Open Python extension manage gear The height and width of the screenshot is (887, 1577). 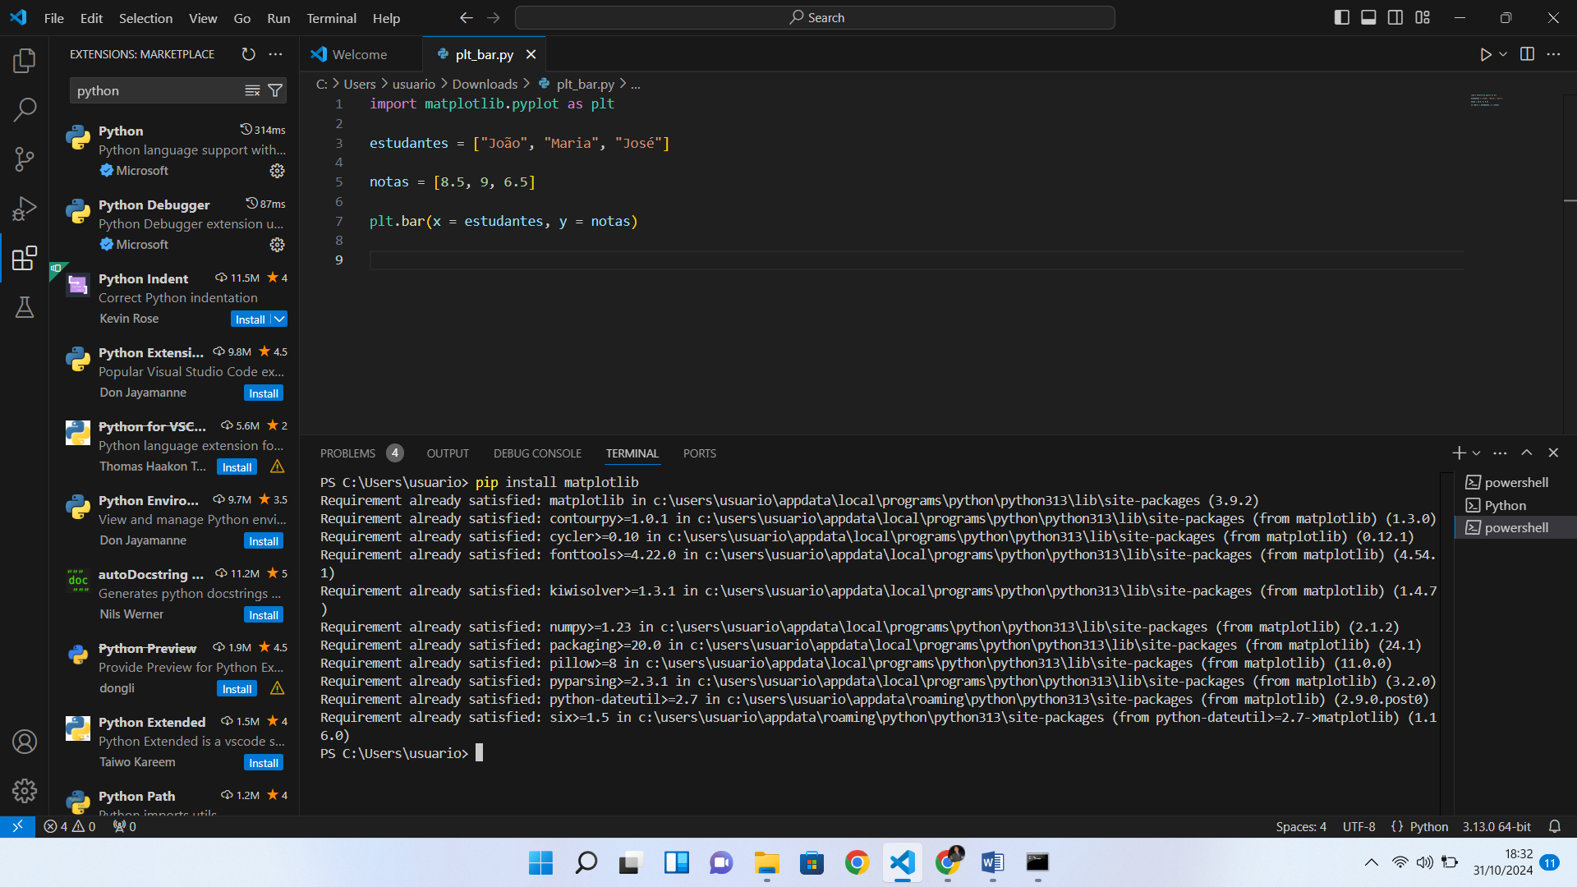(278, 171)
